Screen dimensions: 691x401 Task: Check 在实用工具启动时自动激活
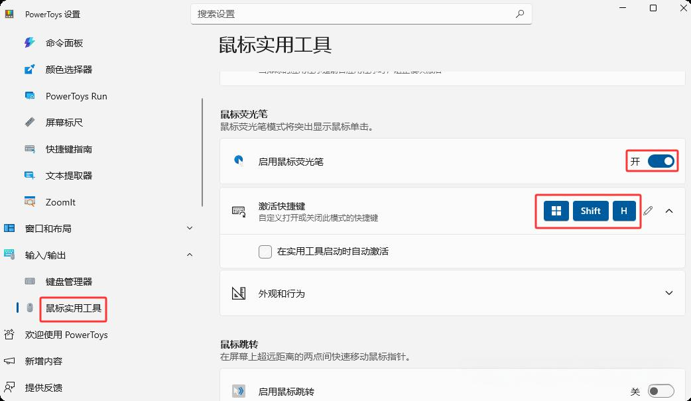tap(265, 252)
